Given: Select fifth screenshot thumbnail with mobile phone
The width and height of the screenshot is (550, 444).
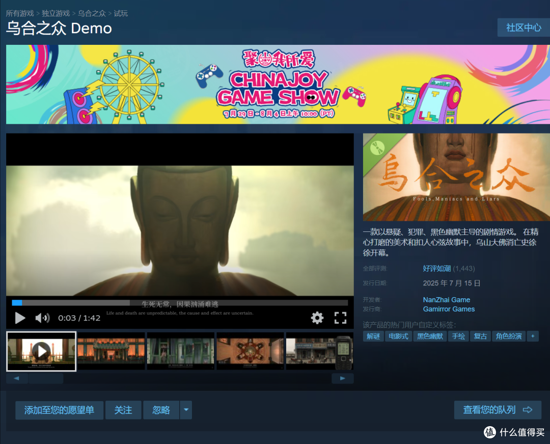Looking at the screenshot, I should [319, 351].
